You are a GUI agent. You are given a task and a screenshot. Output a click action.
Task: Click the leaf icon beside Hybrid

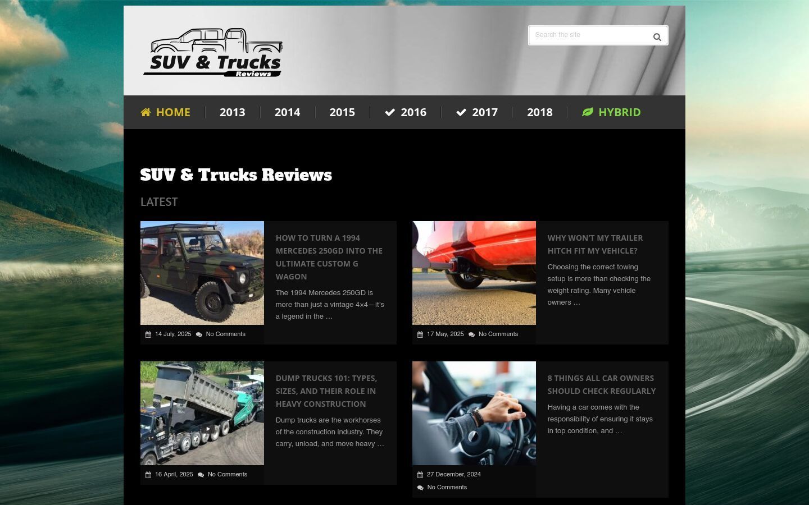click(588, 112)
